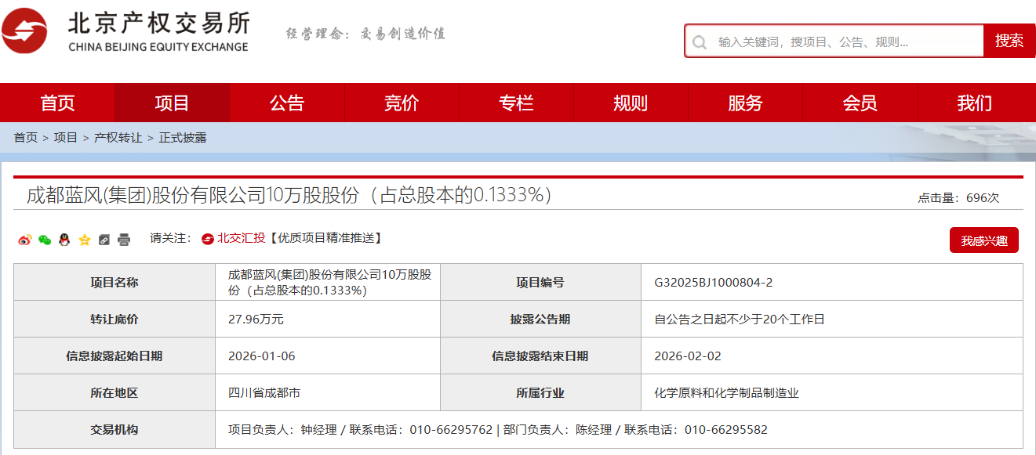Copy page link using chain icon
The height and width of the screenshot is (455, 1036).
(104, 240)
